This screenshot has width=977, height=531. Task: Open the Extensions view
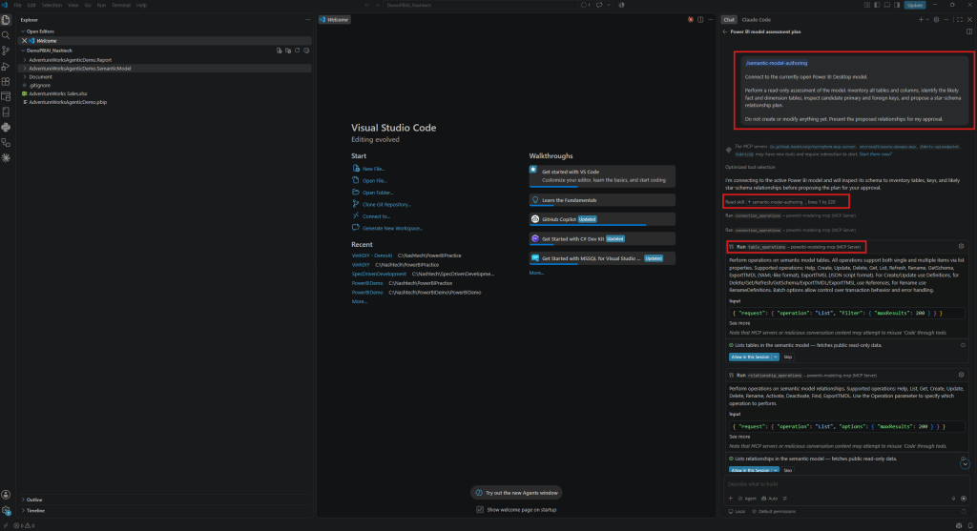pyautogui.click(x=6, y=81)
